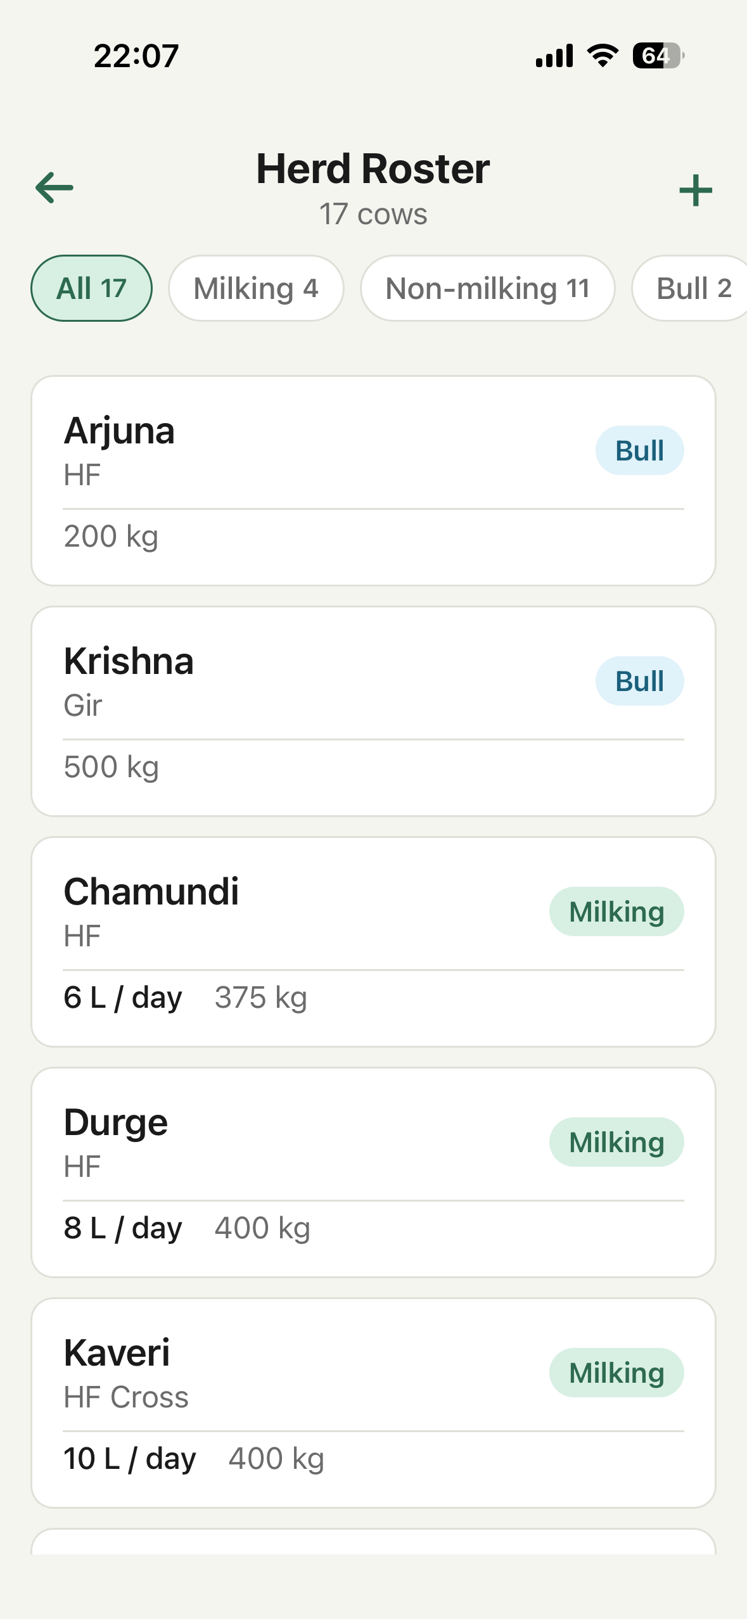The width and height of the screenshot is (747, 1619).
Task: Tap the Milking badge on Chamundi
Action: click(616, 912)
